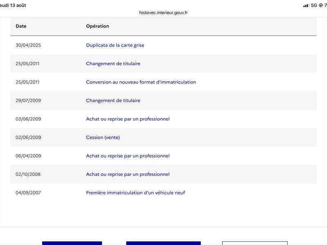This screenshot has width=327, height=245.
Task: Tap the jeudi 13 août status bar date
Action: (x=13, y=5)
